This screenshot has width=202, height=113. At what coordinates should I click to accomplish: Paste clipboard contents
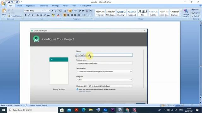(x=4, y=13)
